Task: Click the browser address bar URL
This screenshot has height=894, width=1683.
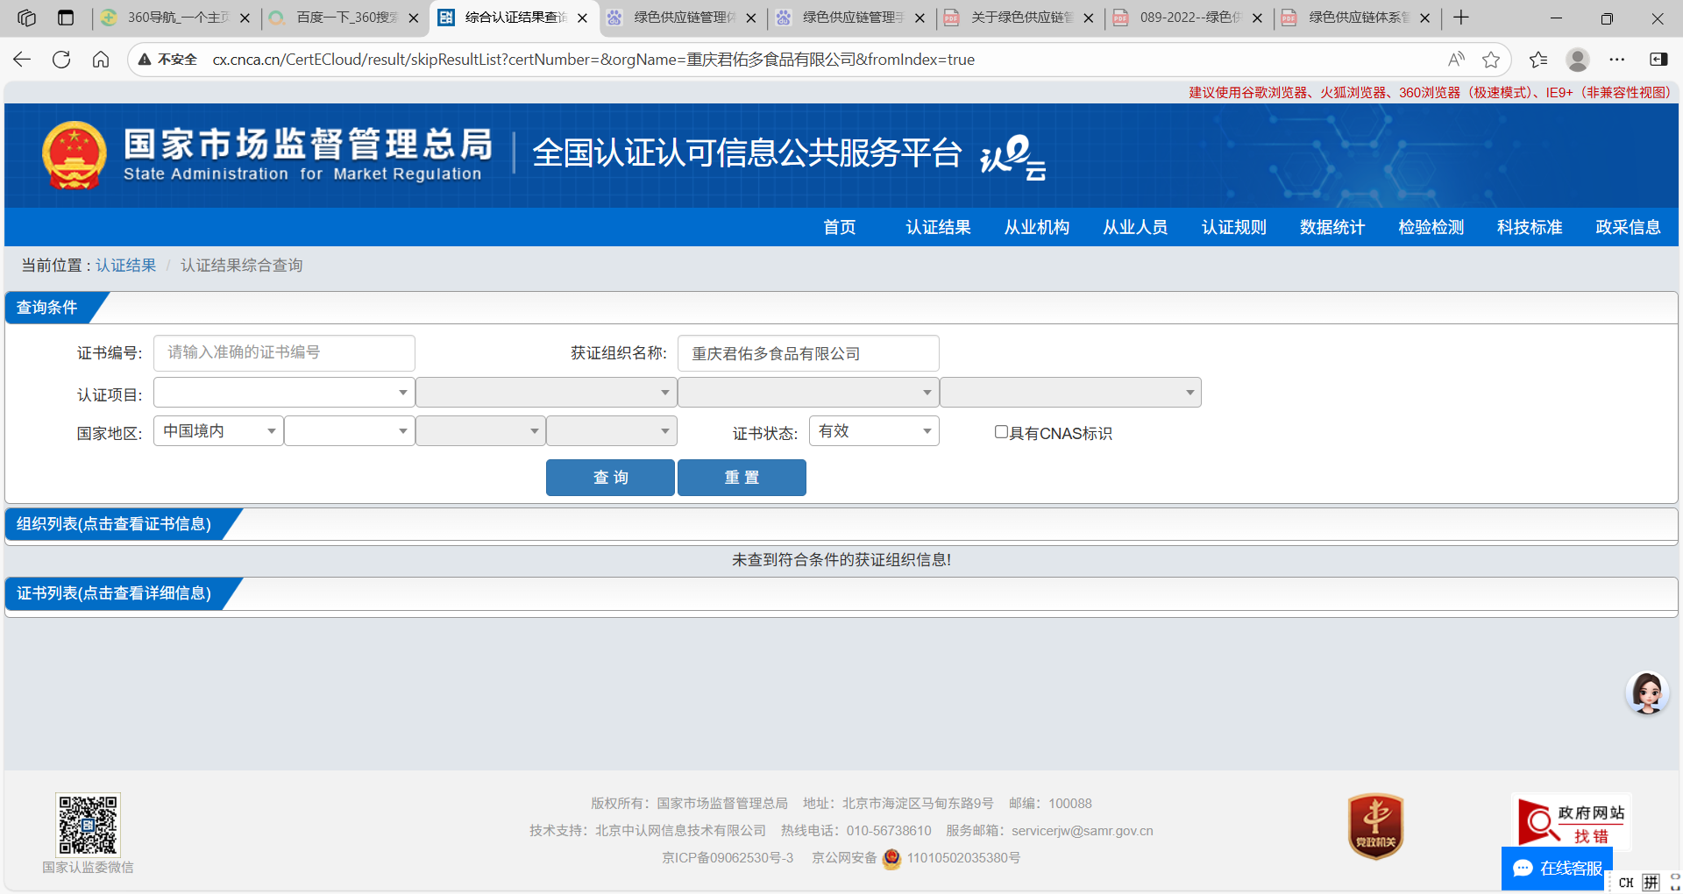Action: coord(593,60)
